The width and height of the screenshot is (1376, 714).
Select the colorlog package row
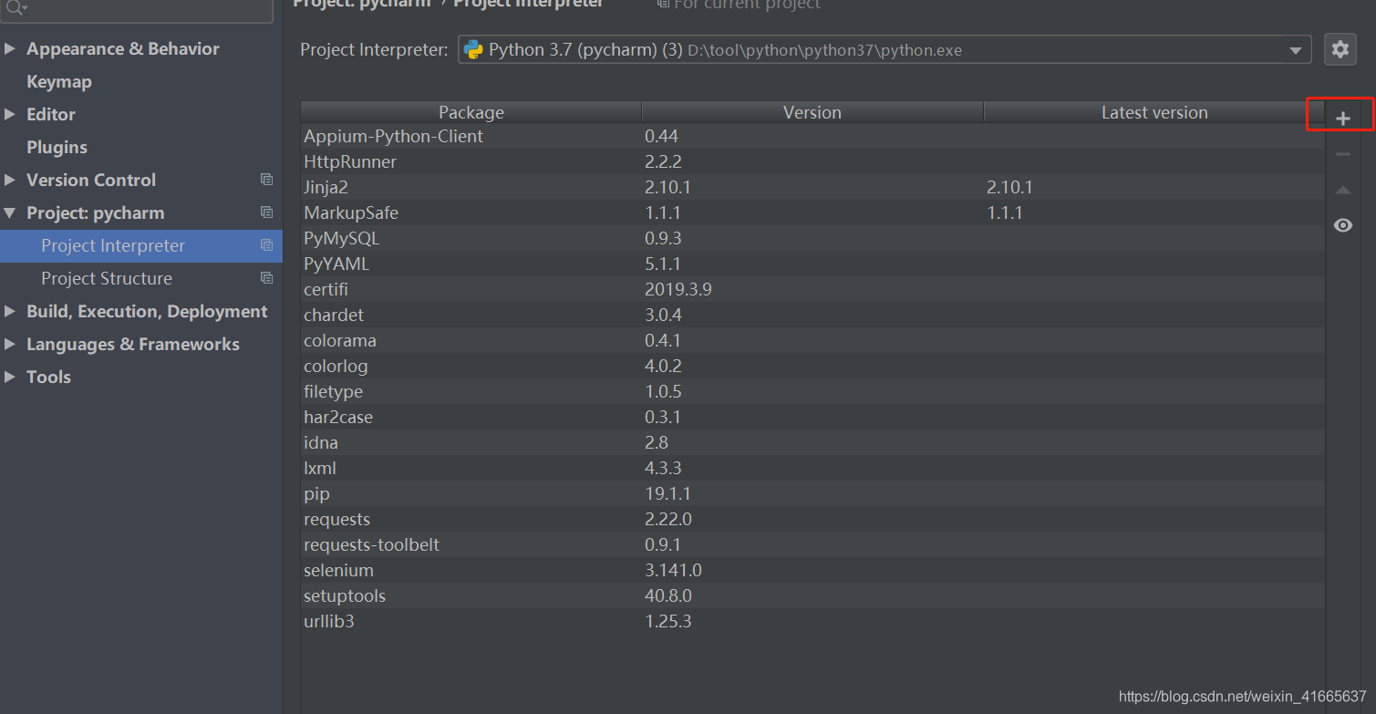813,366
